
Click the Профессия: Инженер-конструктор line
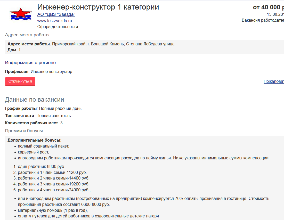click(x=39, y=71)
